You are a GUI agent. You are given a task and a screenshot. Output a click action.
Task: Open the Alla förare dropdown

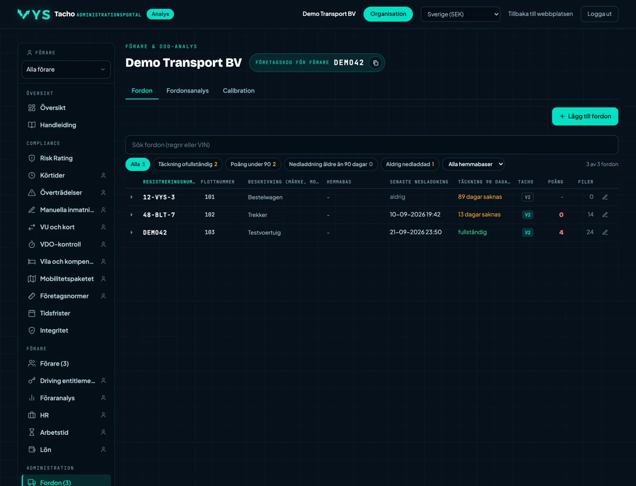click(66, 70)
